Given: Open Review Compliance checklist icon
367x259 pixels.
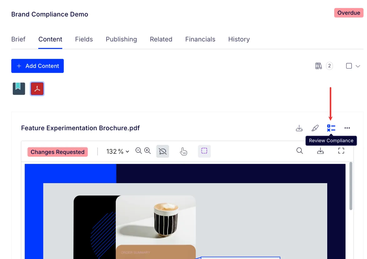Looking at the screenshot, I should tap(331, 128).
